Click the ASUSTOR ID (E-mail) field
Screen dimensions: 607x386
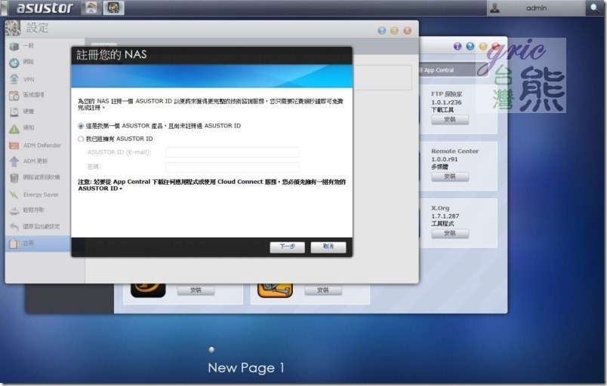233,152
